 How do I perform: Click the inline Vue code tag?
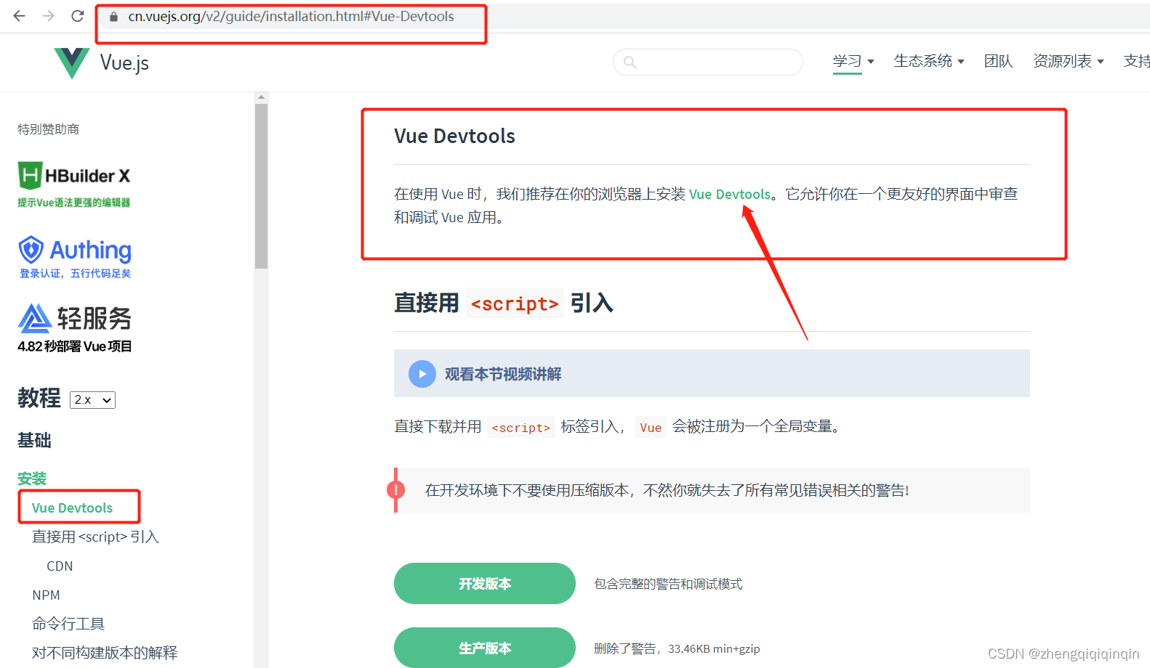[x=651, y=427]
